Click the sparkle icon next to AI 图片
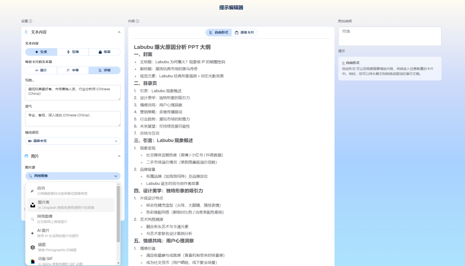This screenshot has width=465, height=266. (32, 233)
